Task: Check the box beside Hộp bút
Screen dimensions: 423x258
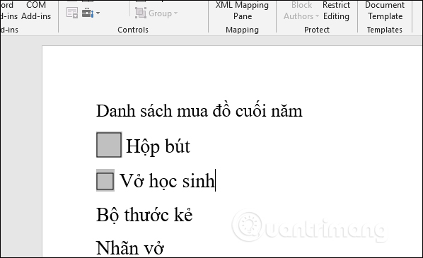Action: coord(109,145)
